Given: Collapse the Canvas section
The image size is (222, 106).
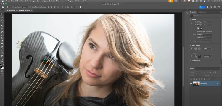Looking at the screenshot, I should tap(190, 19).
